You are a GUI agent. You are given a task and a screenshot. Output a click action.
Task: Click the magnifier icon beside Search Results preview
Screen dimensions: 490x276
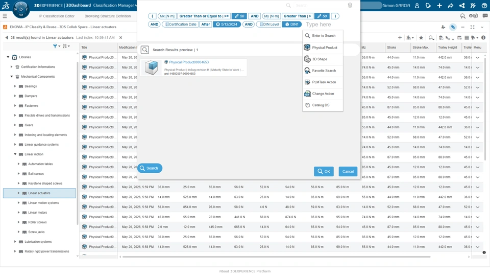pyautogui.click(x=144, y=50)
